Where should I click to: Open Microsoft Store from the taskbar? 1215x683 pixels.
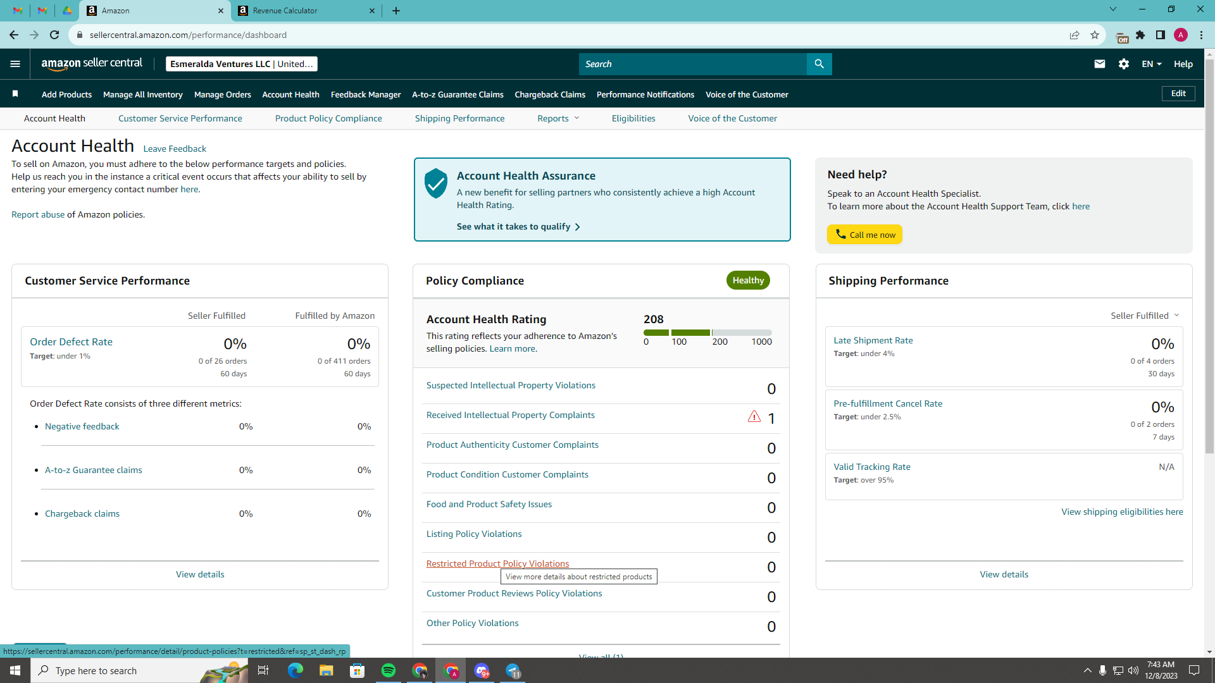tap(358, 670)
